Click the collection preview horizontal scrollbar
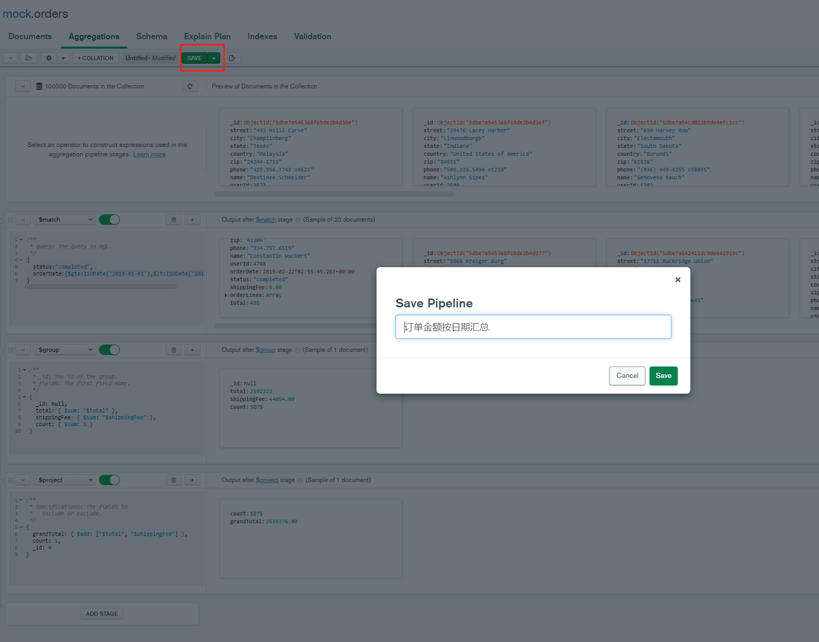The image size is (819, 642). tap(334, 194)
